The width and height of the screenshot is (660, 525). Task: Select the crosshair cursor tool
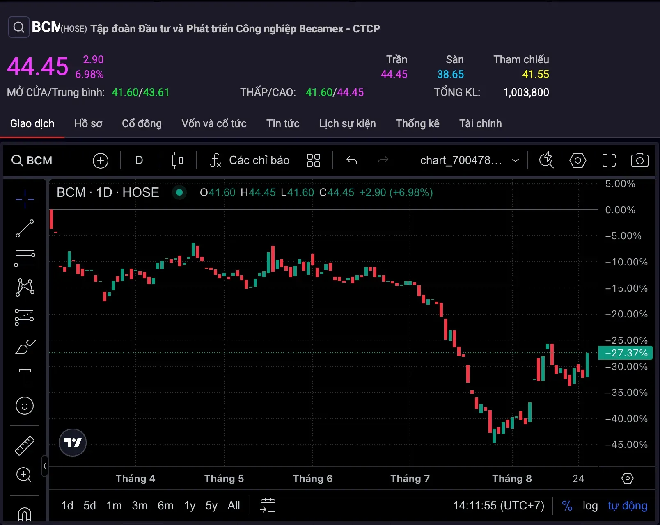pyautogui.click(x=25, y=199)
